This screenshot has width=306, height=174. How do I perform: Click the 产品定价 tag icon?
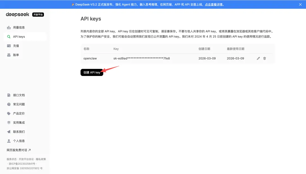tap(9, 113)
